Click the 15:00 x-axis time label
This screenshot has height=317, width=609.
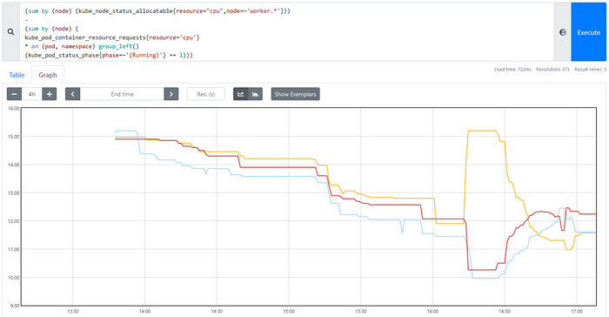pyautogui.click(x=289, y=312)
